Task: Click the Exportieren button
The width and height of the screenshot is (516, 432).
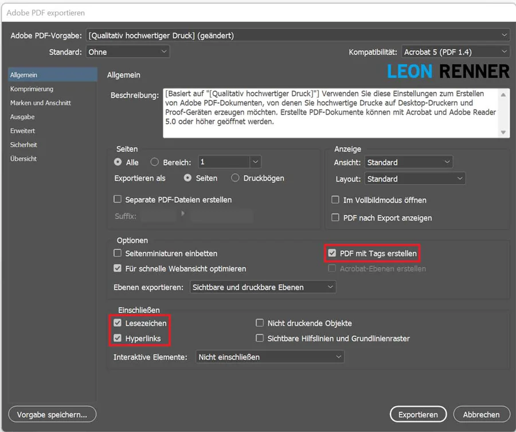Action: coord(418,414)
